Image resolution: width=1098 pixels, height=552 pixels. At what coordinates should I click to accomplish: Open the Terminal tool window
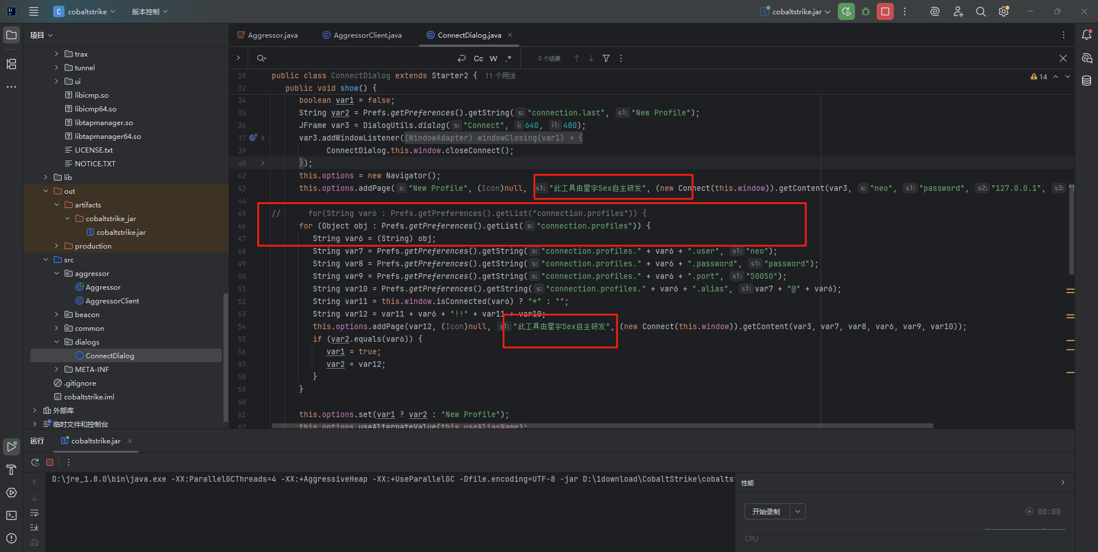coord(11,515)
